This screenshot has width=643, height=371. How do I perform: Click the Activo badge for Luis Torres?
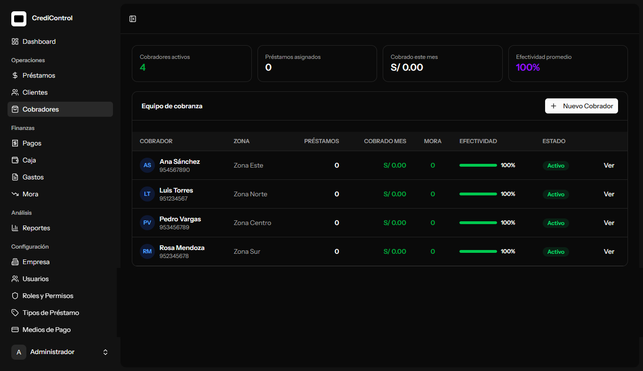coord(556,194)
